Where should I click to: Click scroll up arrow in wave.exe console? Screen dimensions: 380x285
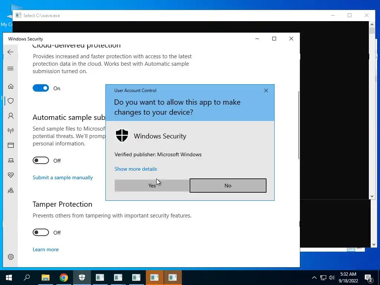click(372, 24)
